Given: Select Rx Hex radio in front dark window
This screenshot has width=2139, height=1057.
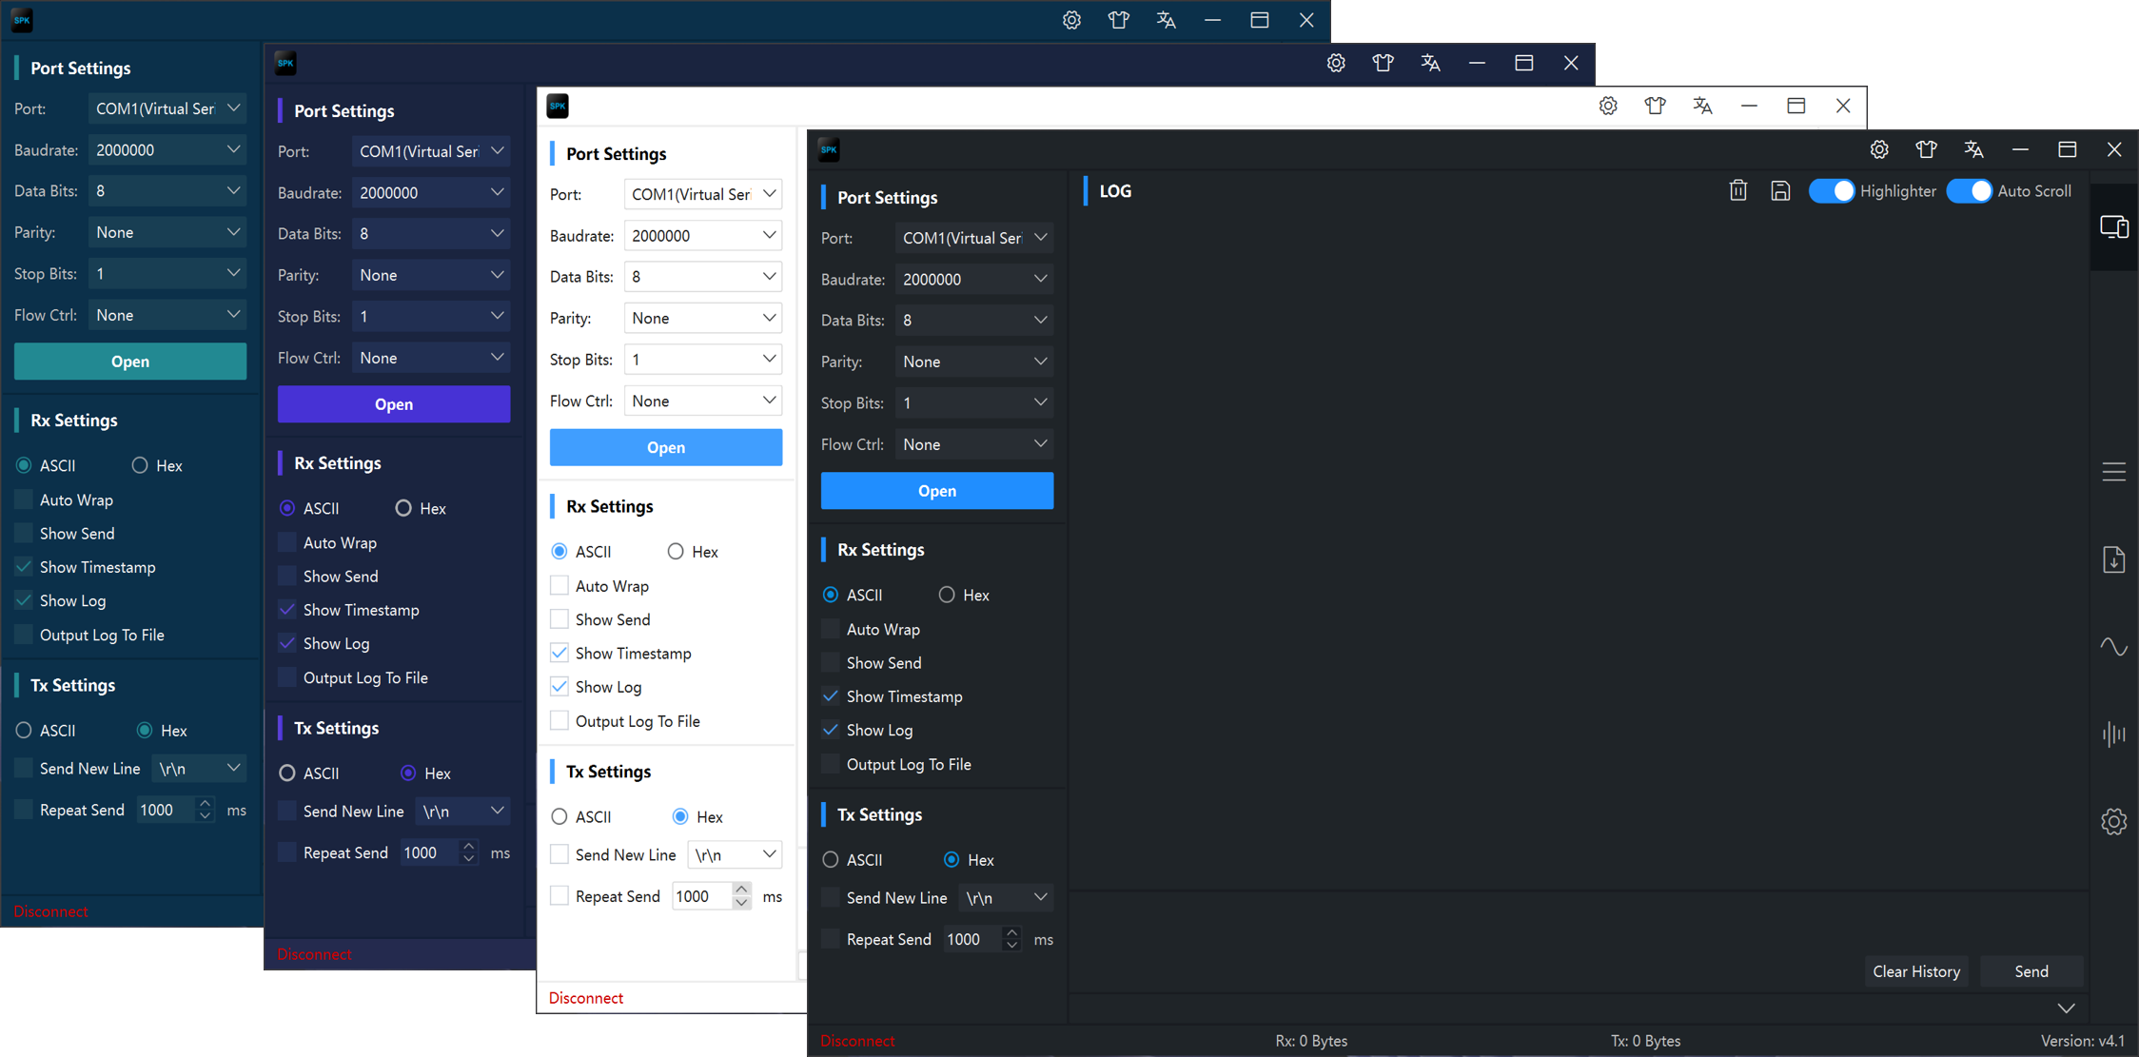Looking at the screenshot, I should (x=947, y=595).
